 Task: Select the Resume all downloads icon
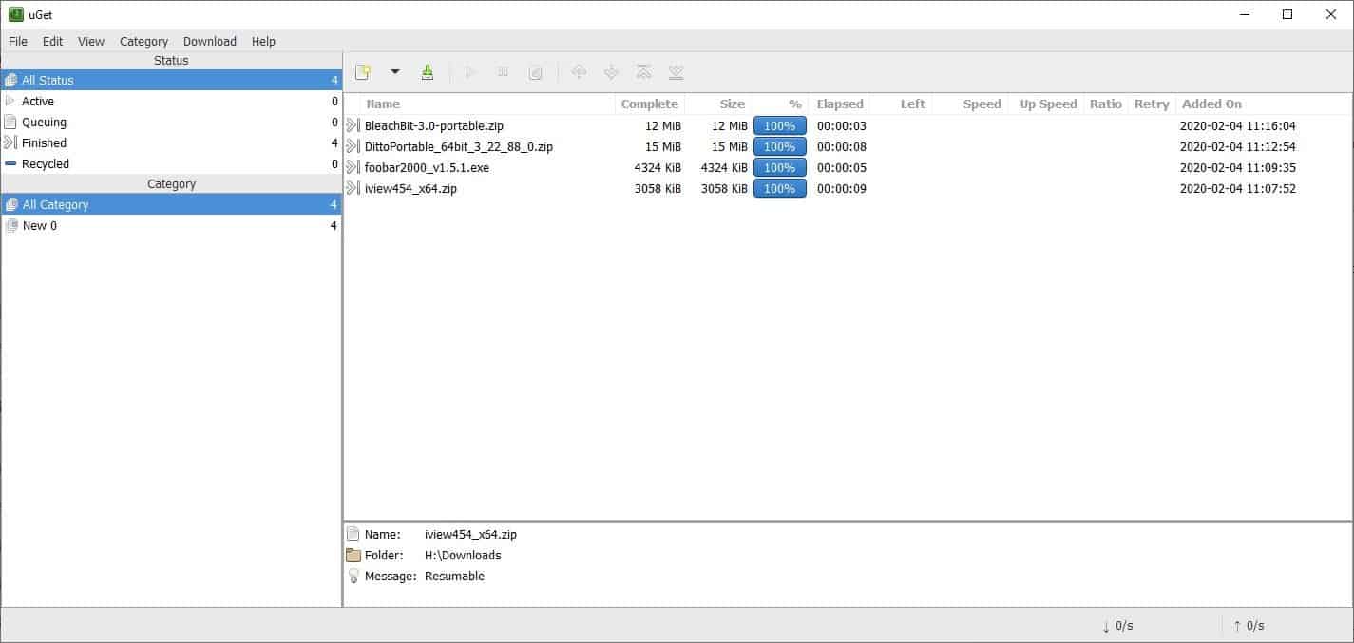[427, 71]
